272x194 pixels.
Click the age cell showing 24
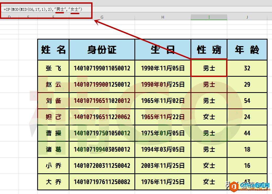pos(247,117)
